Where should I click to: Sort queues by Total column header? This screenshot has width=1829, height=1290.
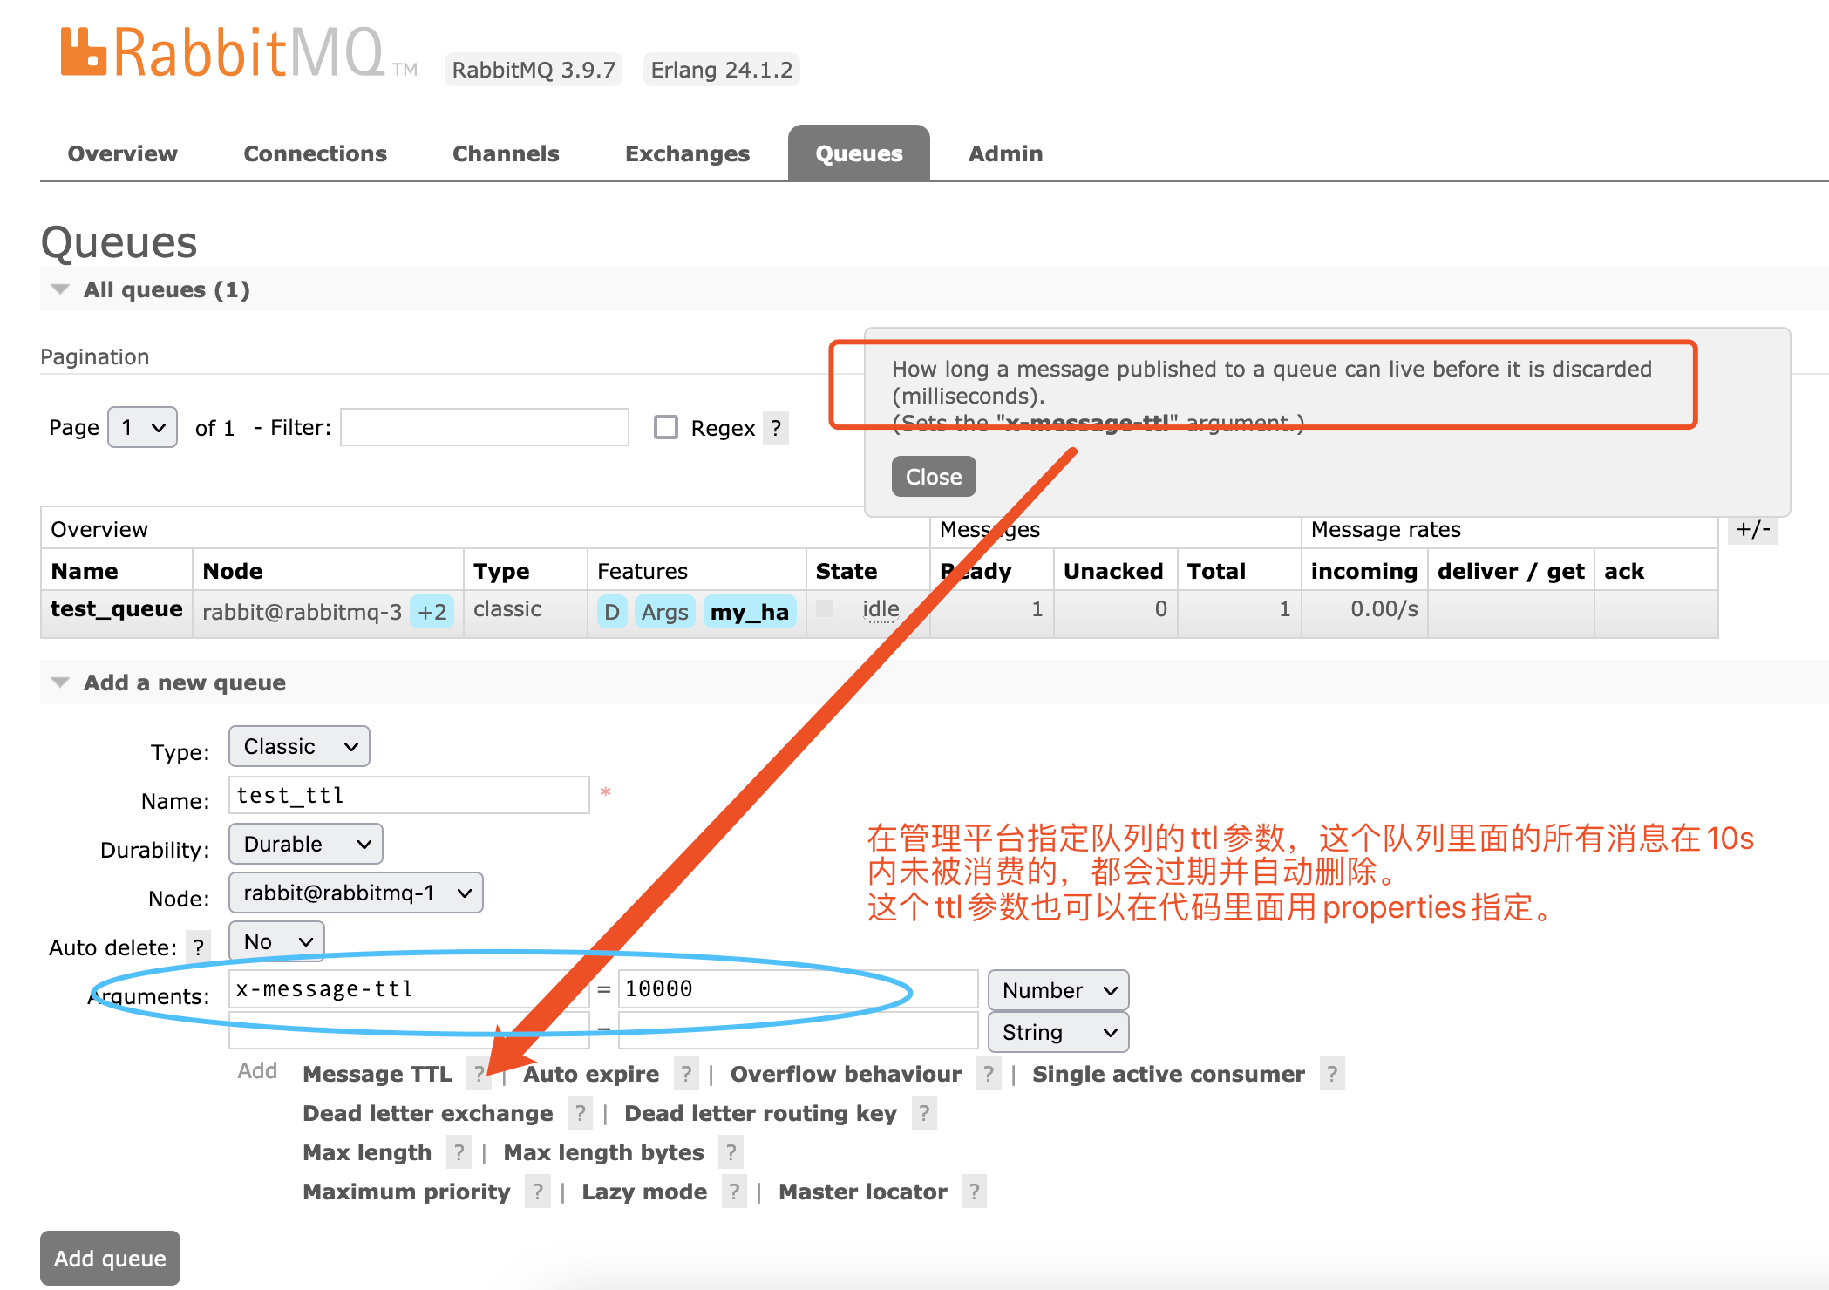tap(1216, 571)
